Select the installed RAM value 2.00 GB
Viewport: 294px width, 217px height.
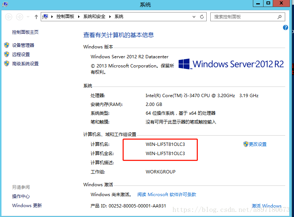click(154, 104)
